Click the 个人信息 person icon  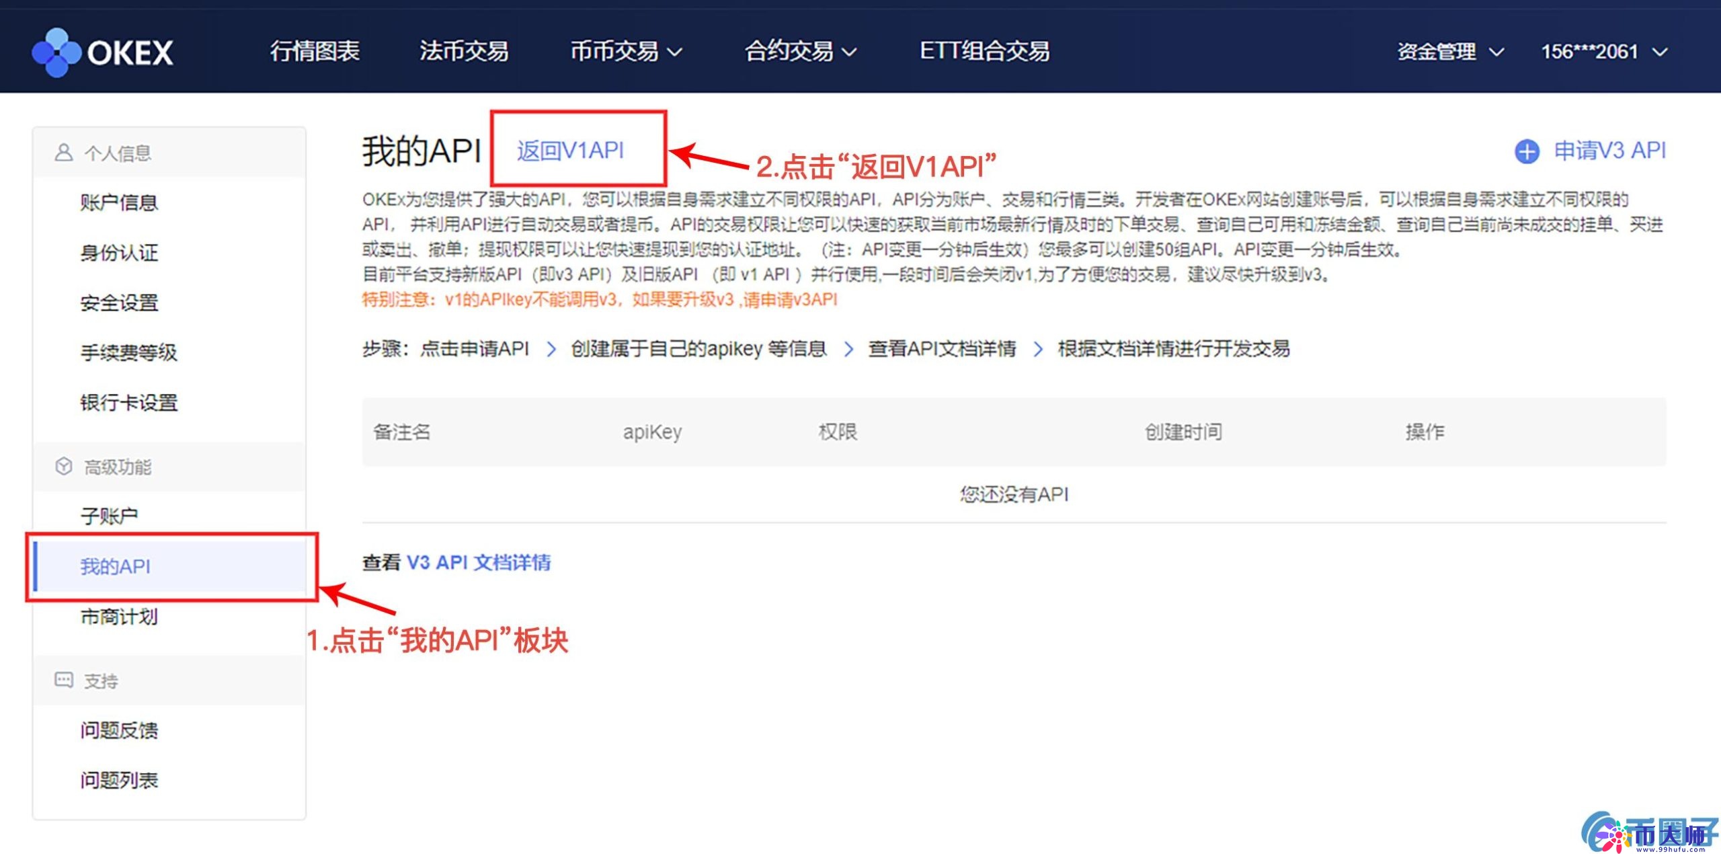click(63, 153)
